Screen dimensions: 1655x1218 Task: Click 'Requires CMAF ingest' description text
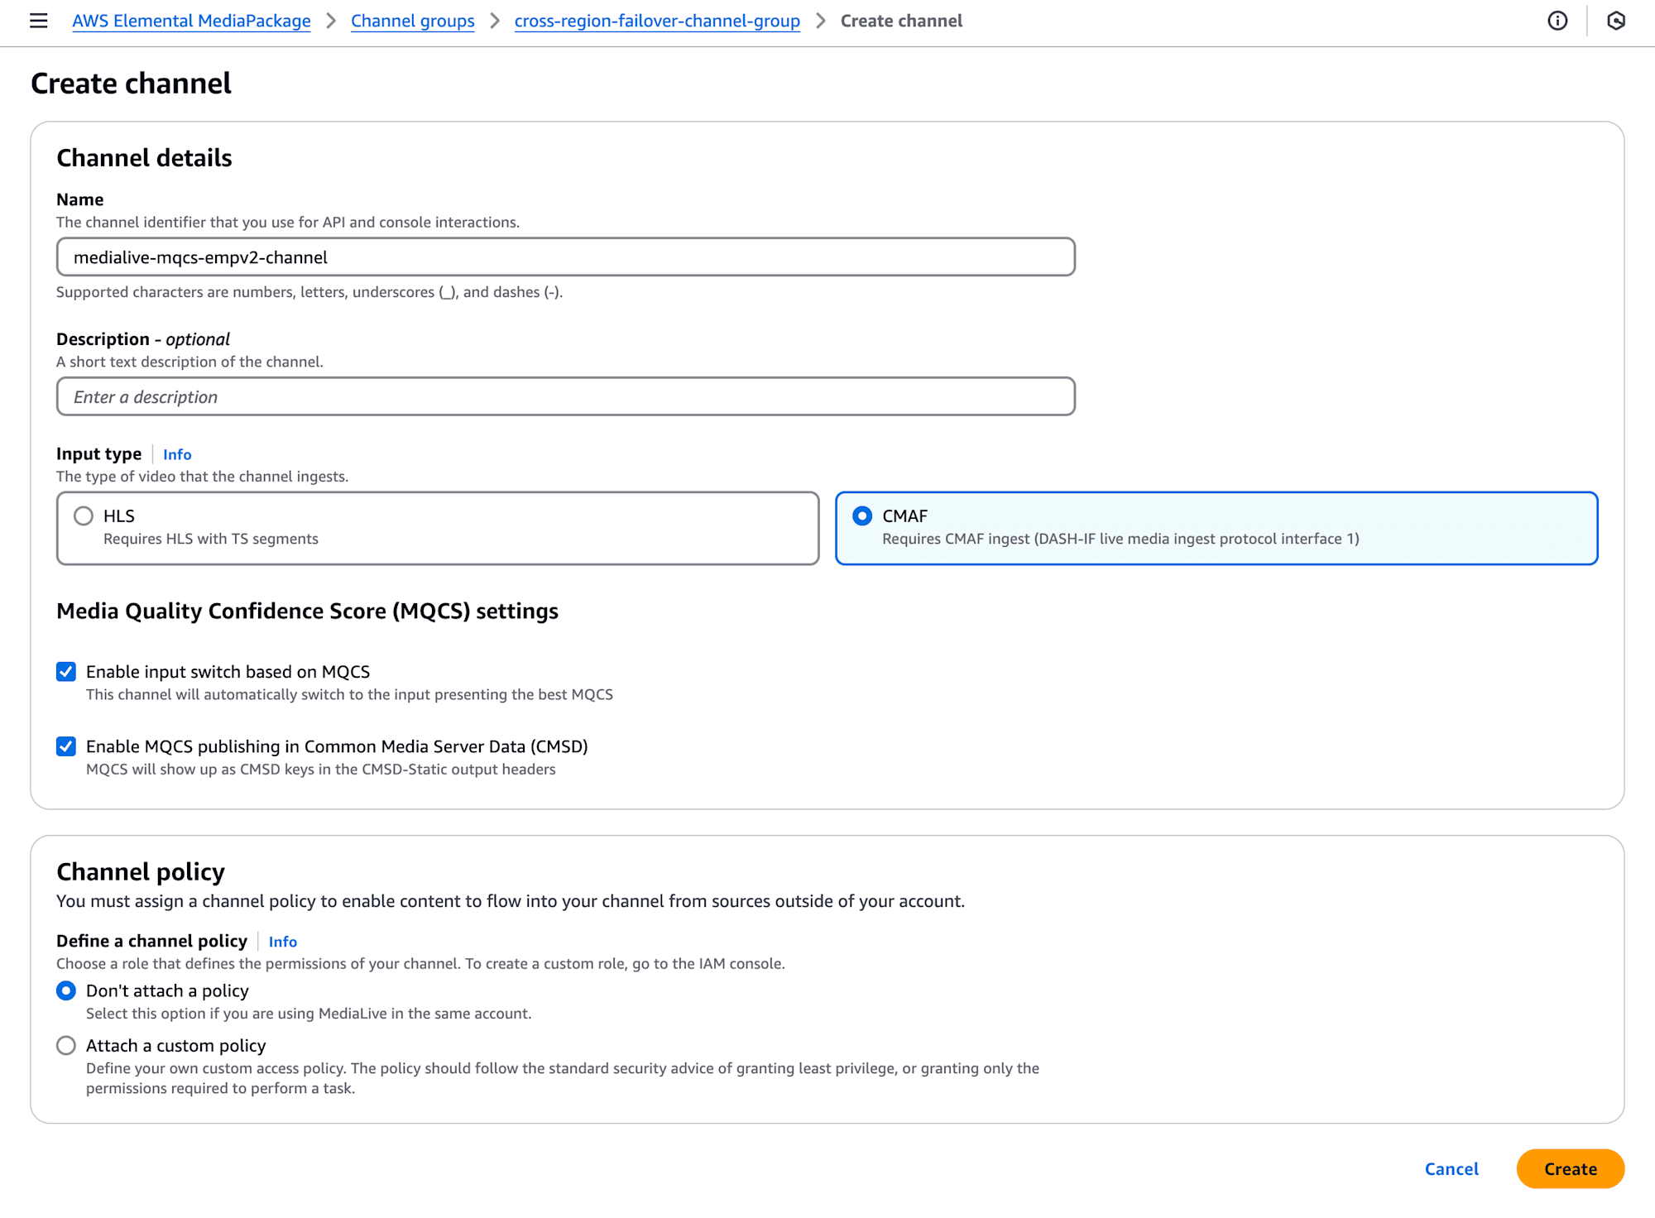pos(1120,539)
